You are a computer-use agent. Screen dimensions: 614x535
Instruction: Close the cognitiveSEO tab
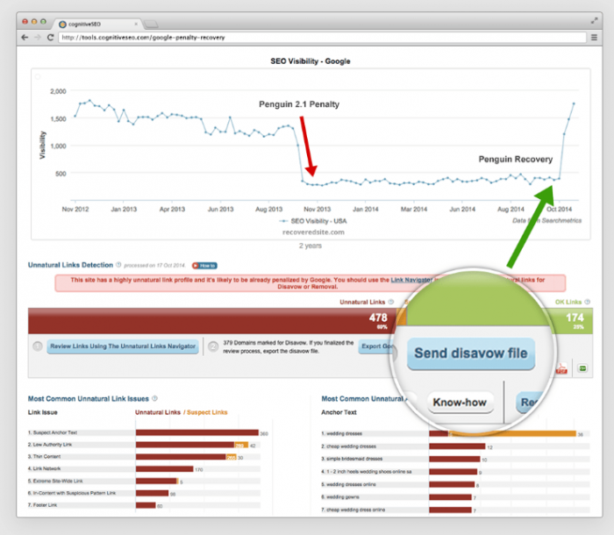pyautogui.click(x=136, y=24)
